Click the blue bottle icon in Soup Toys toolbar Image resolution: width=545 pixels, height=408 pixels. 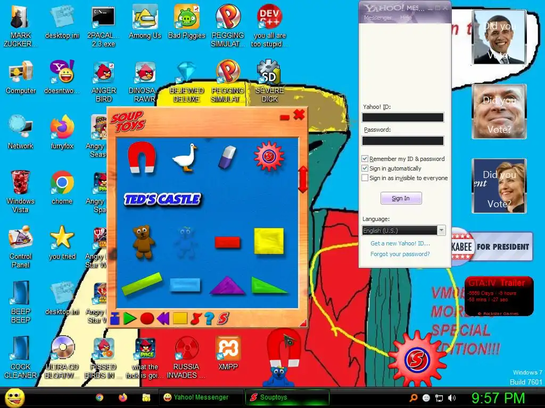coord(115,318)
